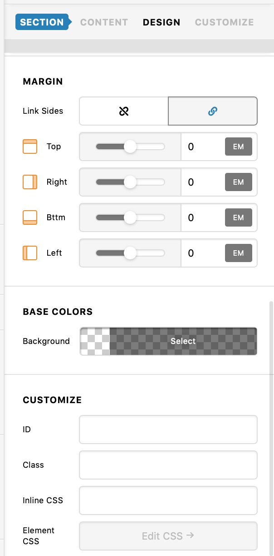Link margin sides with chain icon
274x556 pixels.
213,111
